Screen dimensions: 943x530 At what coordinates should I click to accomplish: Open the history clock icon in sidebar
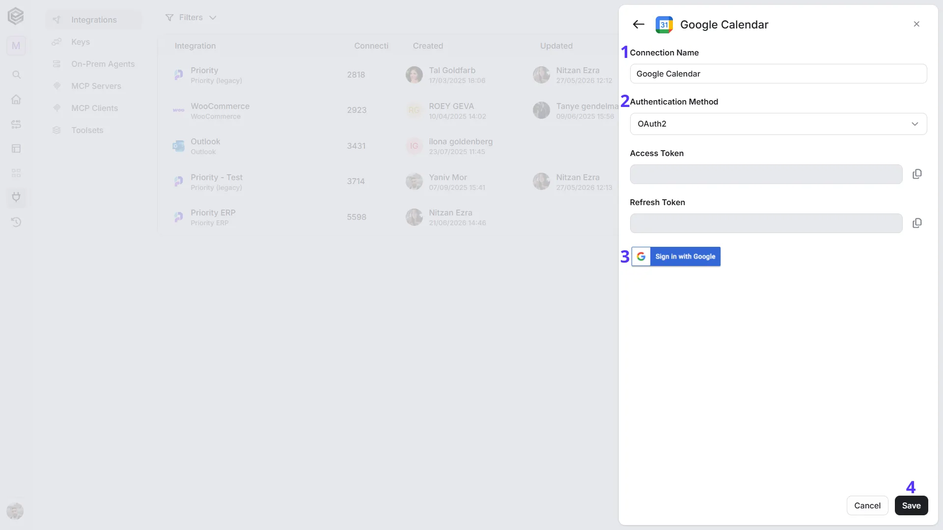tap(16, 222)
